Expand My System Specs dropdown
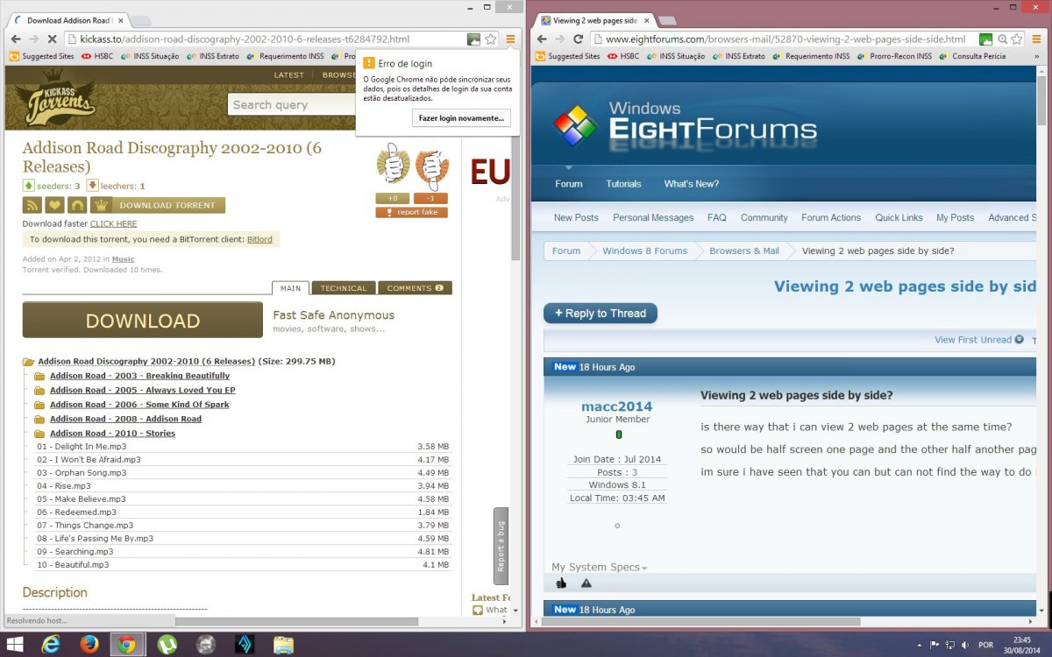 (600, 567)
